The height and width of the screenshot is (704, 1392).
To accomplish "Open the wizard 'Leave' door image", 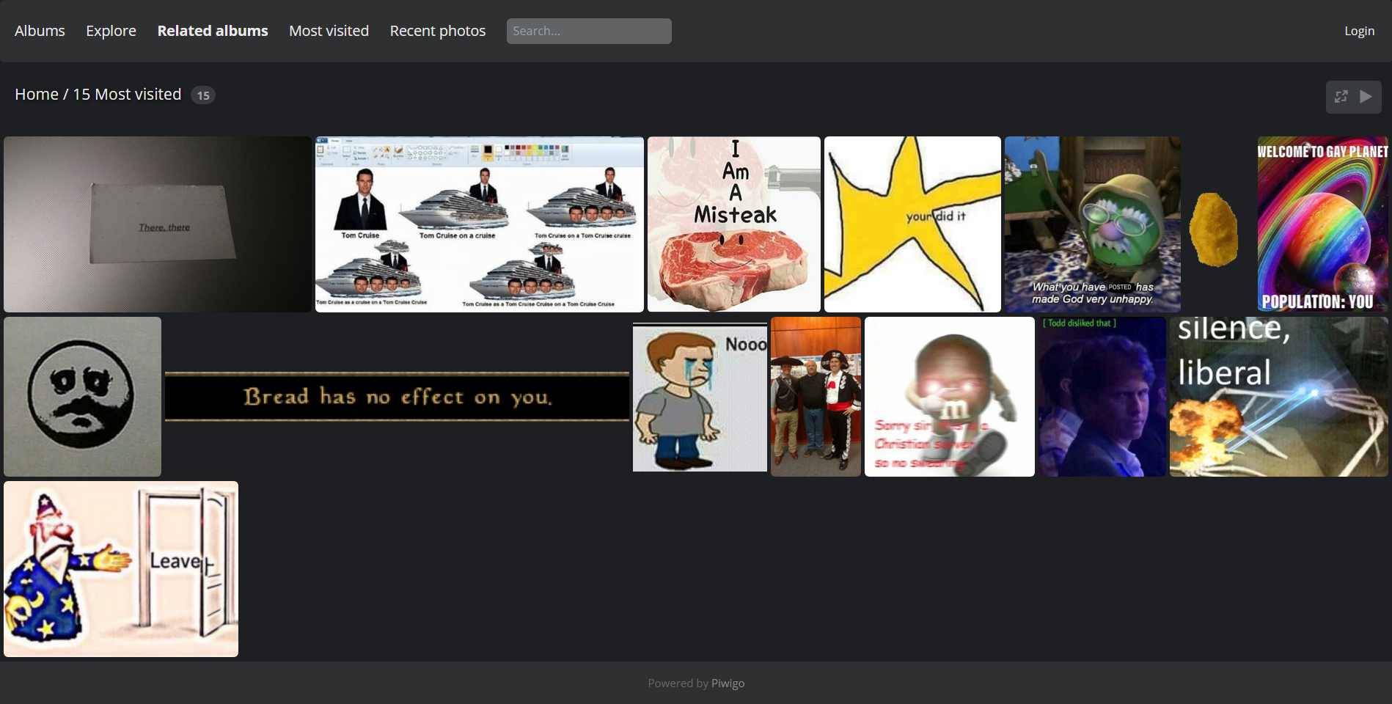I will pyautogui.click(x=121, y=569).
